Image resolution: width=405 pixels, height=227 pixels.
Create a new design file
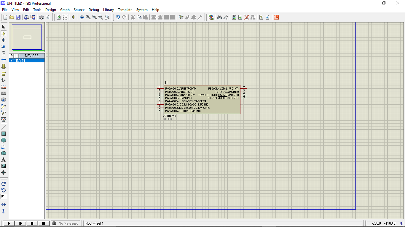(5, 17)
